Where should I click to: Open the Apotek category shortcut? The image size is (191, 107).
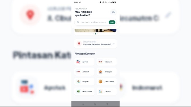pos(84,62)
